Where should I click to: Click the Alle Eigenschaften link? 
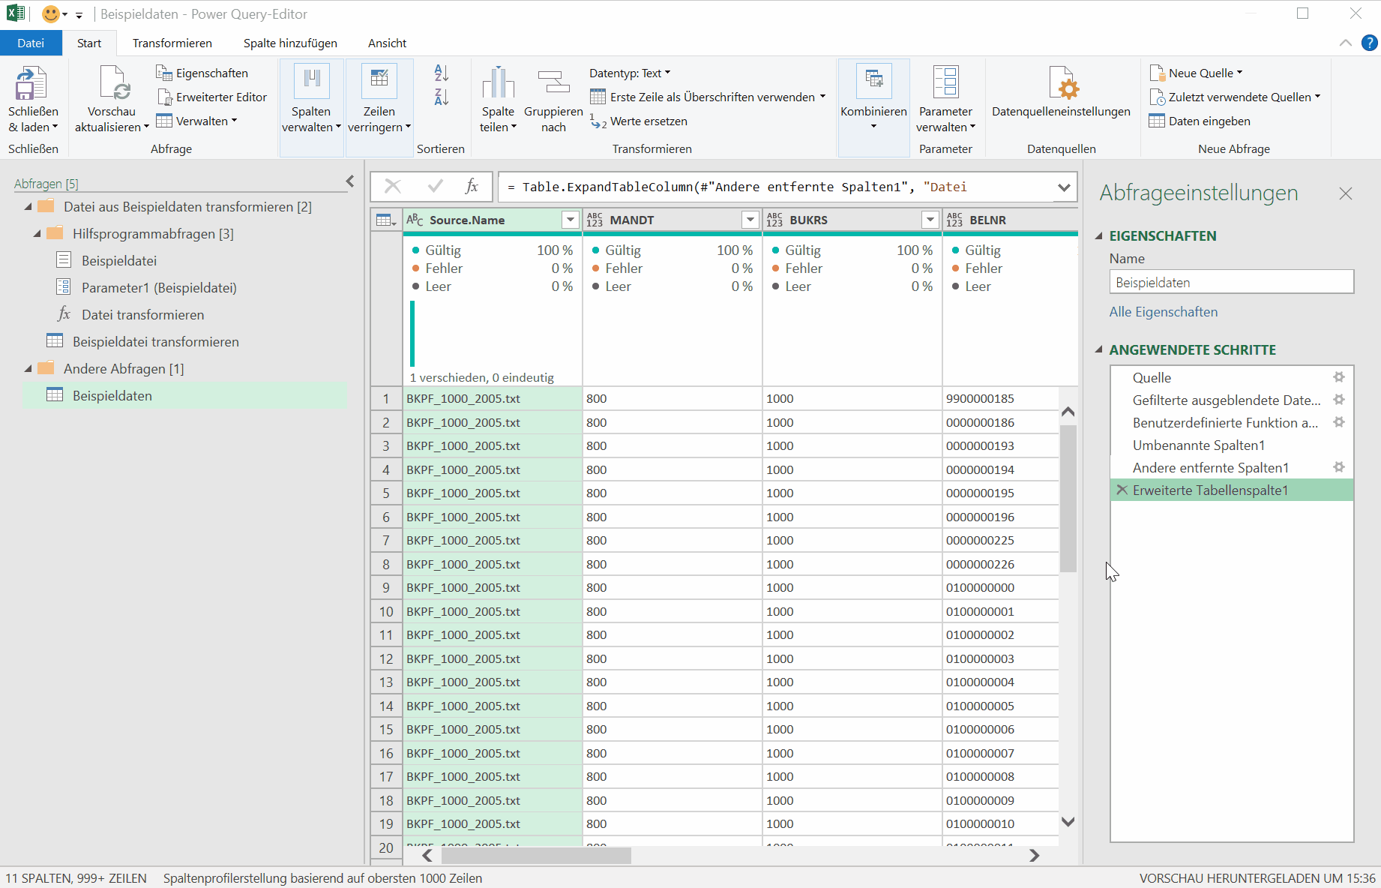(x=1163, y=312)
